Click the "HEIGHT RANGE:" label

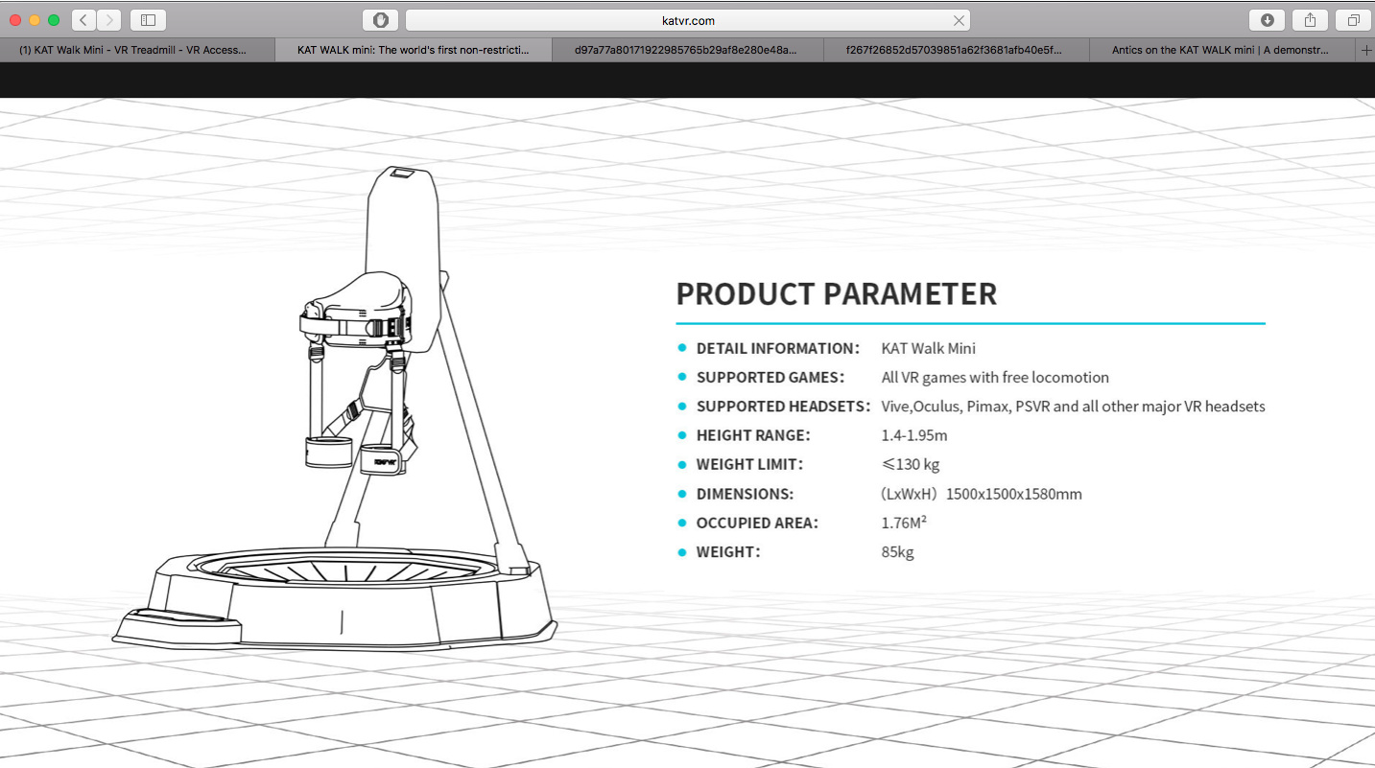click(x=754, y=435)
